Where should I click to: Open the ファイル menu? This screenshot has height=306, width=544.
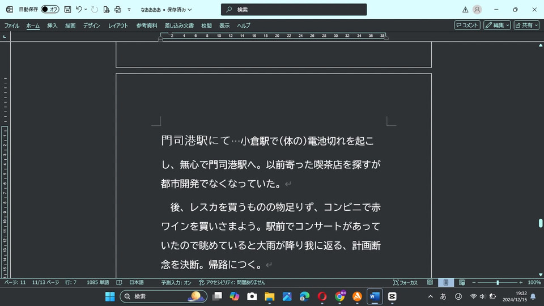coord(12,25)
